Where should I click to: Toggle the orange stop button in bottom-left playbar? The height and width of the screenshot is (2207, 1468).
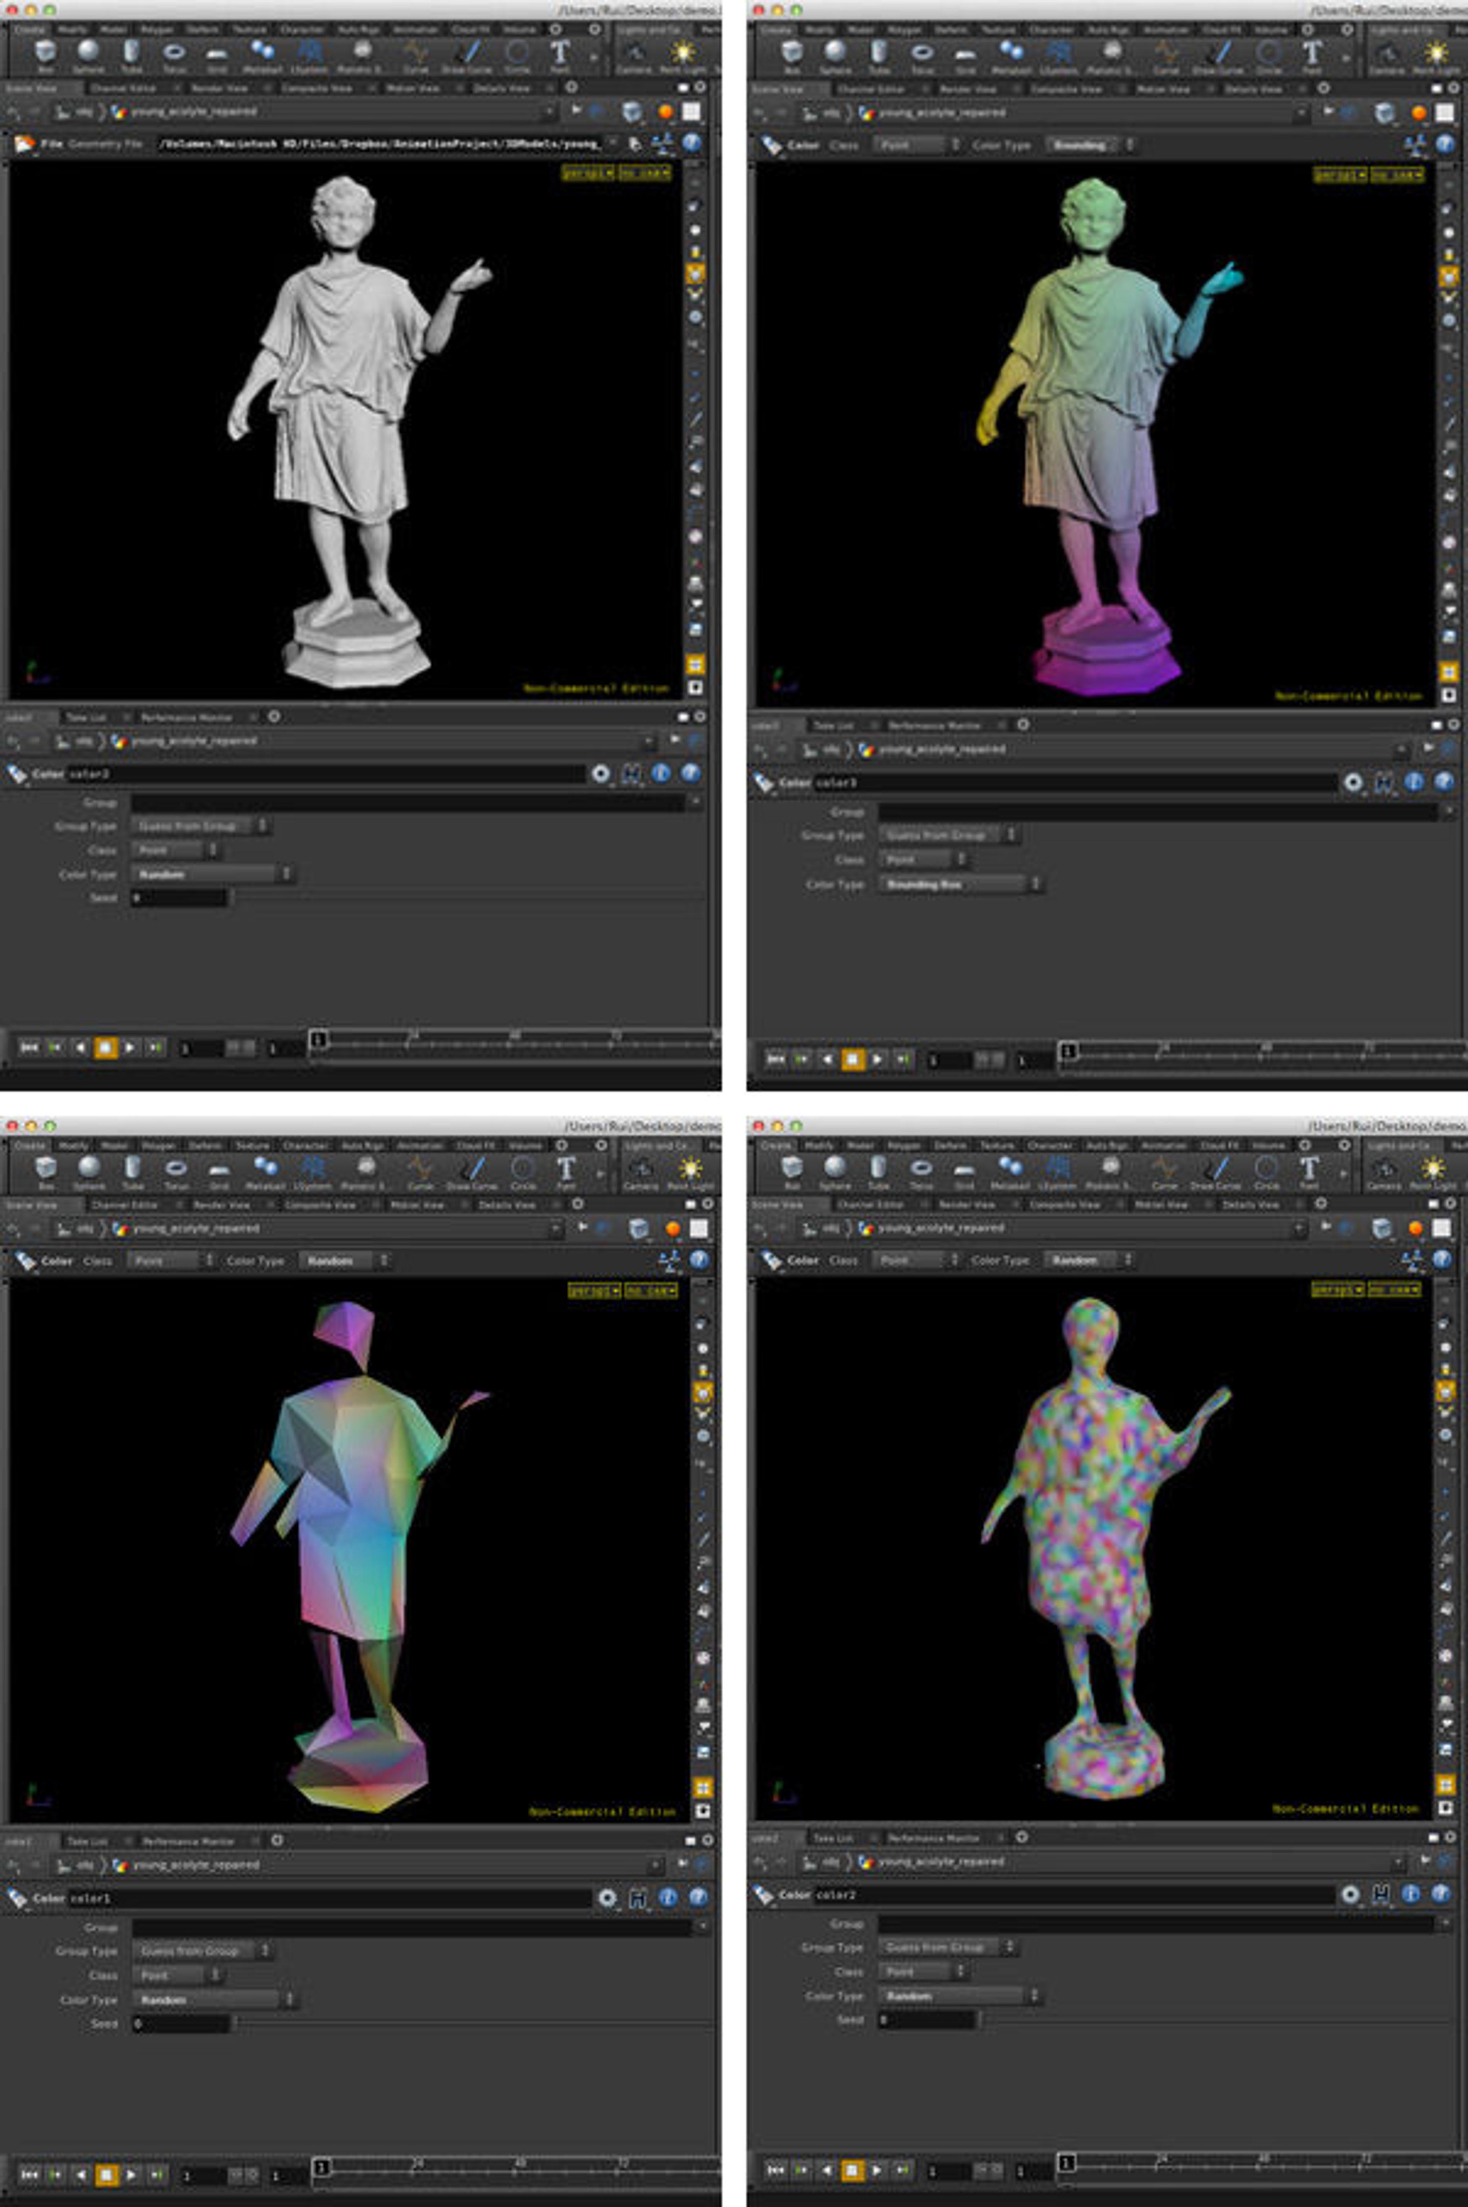click(106, 2175)
